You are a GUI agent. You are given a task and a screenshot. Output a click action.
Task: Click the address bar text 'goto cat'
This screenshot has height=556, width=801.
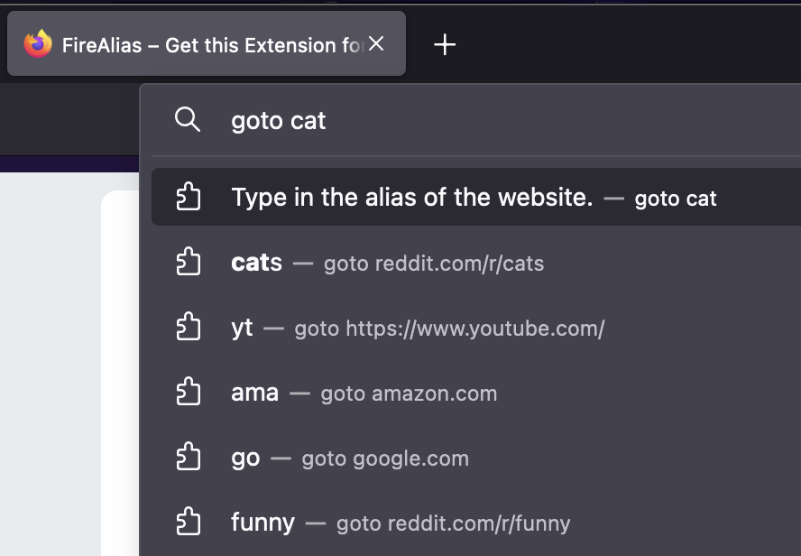point(279,121)
